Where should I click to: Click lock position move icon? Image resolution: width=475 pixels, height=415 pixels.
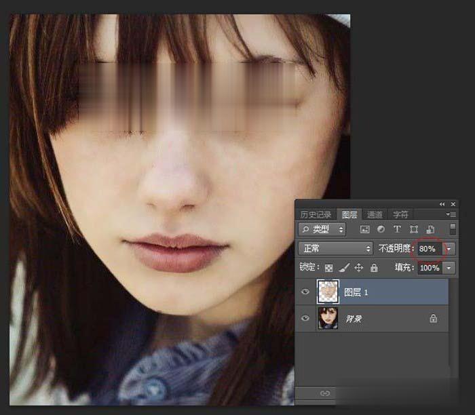(x=359, y=268)
